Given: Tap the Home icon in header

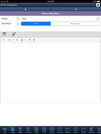Looking at the screenshot, I should click(x=98, y=5).
